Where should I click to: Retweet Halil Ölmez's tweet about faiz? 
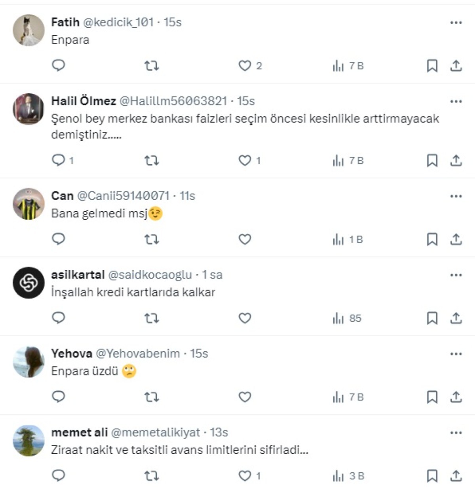pos(152,160)
